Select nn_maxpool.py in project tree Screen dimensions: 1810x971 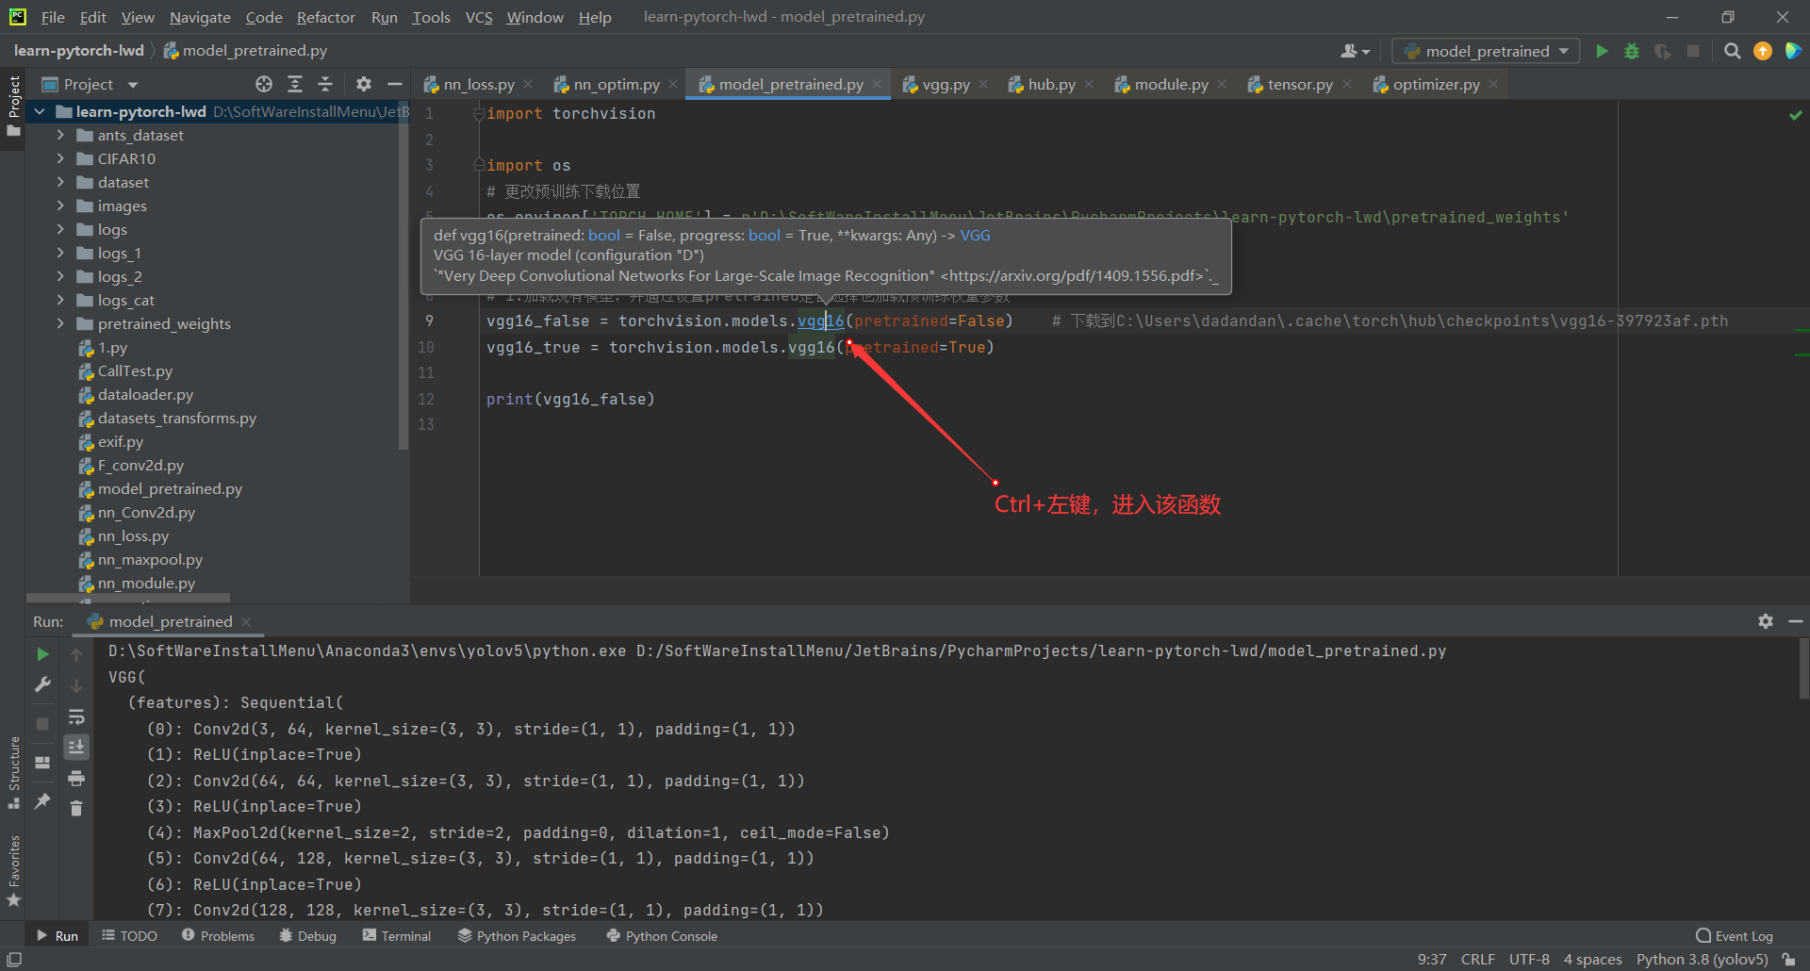tap(150, 559)
